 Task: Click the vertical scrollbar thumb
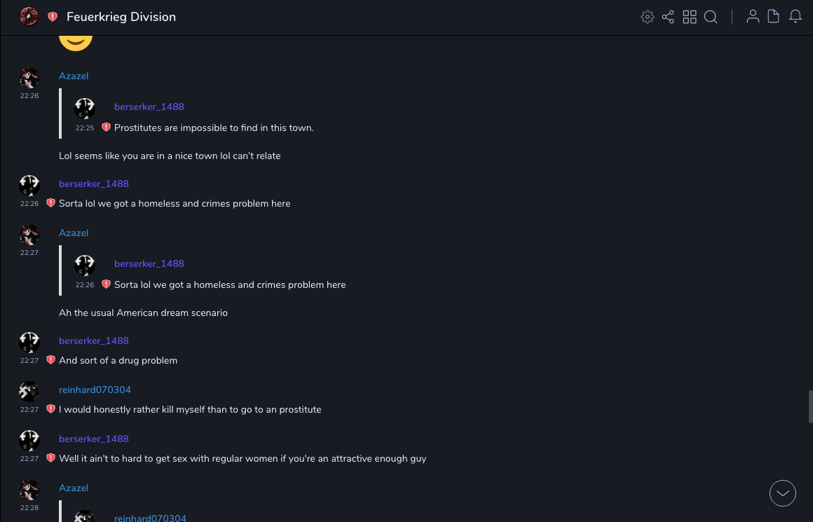[x=810, y=406]
